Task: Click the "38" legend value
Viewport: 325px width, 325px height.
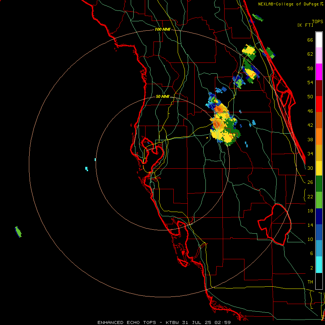Action: (310, 139)
